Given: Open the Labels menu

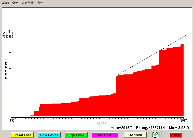Looking at the screenshot, I should pyautogui.click(x=5, y=3).
